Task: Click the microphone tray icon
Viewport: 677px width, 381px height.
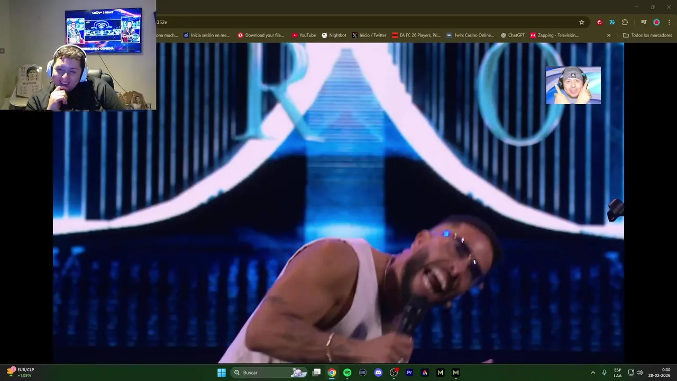Action: [605, 373]
